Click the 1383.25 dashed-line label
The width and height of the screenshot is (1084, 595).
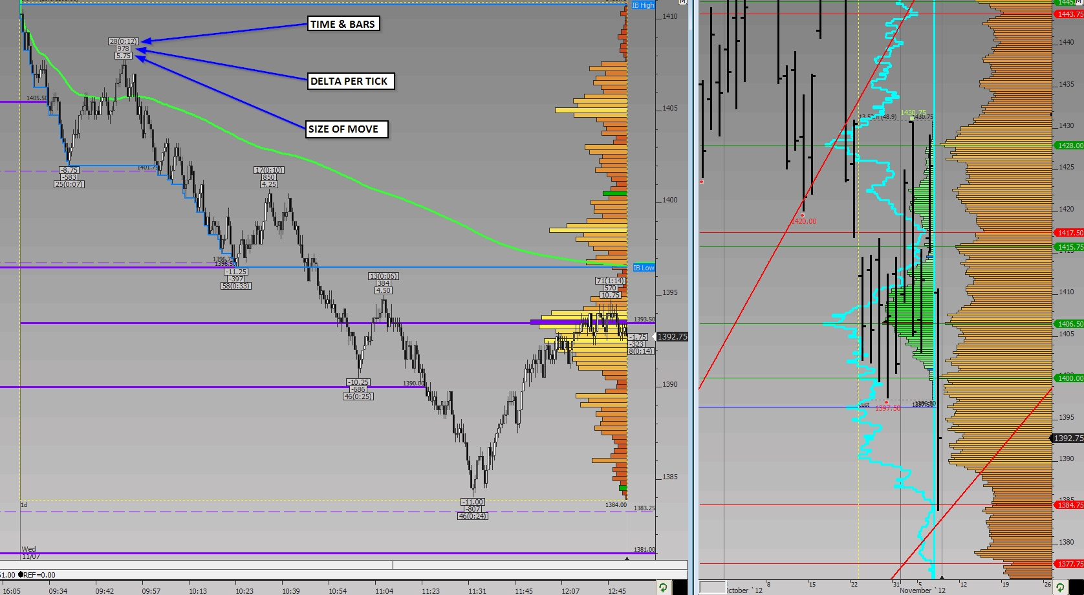pyautogui.click(x=644, y=508)
